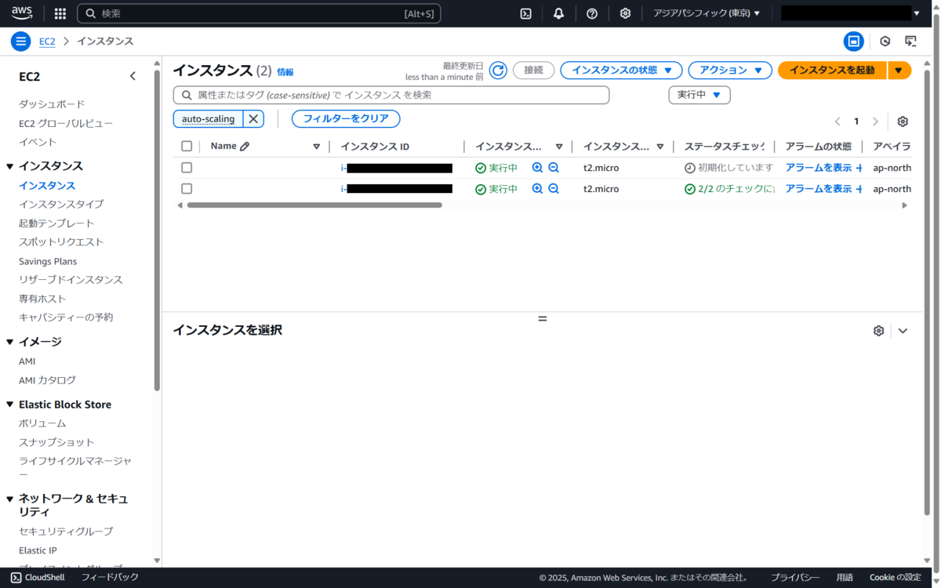Viewport: 941px width, 588px height.
Task: Click the zoom-in filter icon in first row
Action: tap(537, 167)
